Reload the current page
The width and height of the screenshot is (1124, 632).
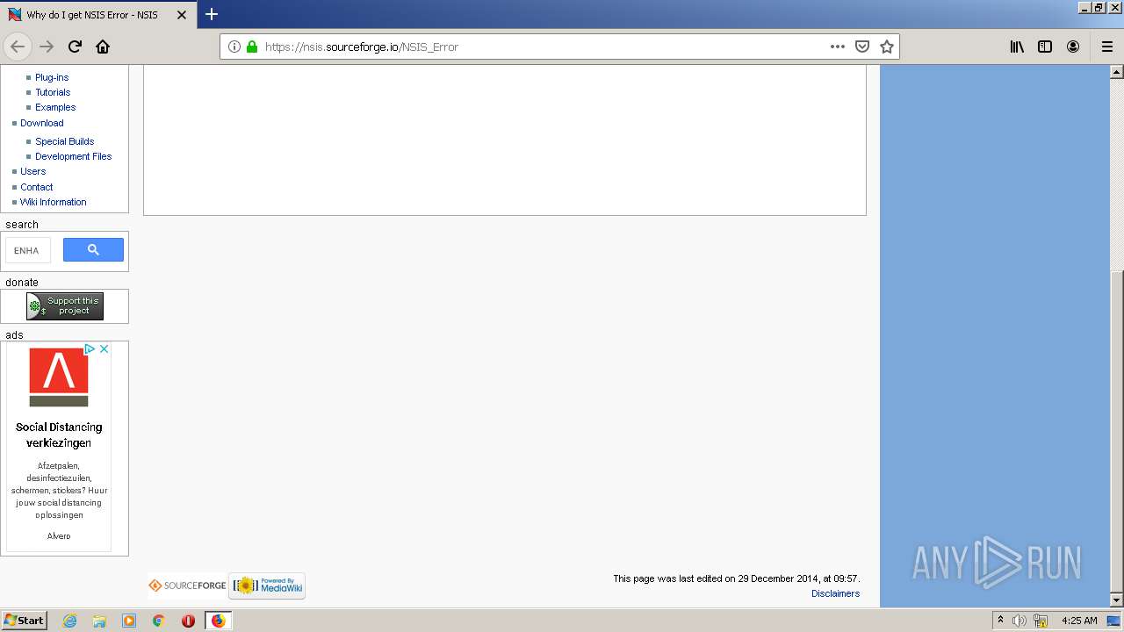tap(75, 47)
